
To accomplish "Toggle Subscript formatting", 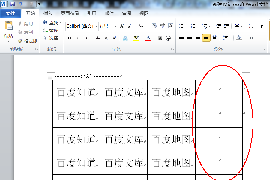I will point(106,38).
